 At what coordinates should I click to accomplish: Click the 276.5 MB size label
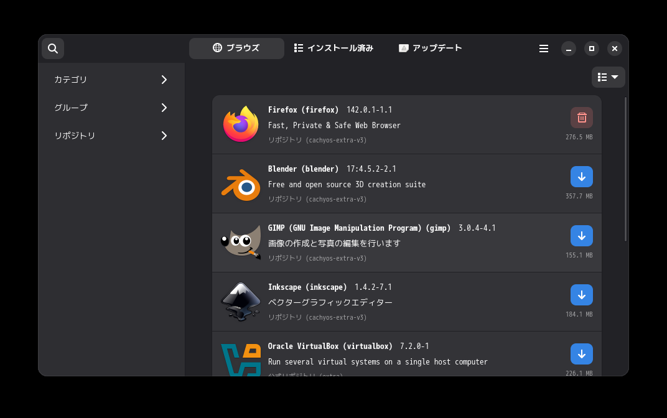pyautogui.click(x=579, y=137)
